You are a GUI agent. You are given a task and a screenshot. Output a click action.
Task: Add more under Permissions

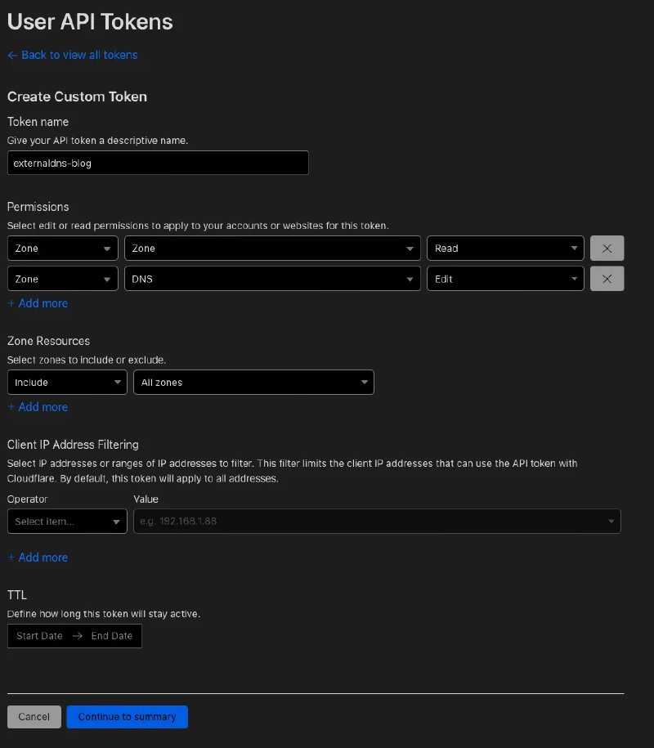38,303
